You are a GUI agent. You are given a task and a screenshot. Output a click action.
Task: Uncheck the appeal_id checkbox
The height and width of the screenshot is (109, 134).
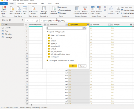coord(49,43)
